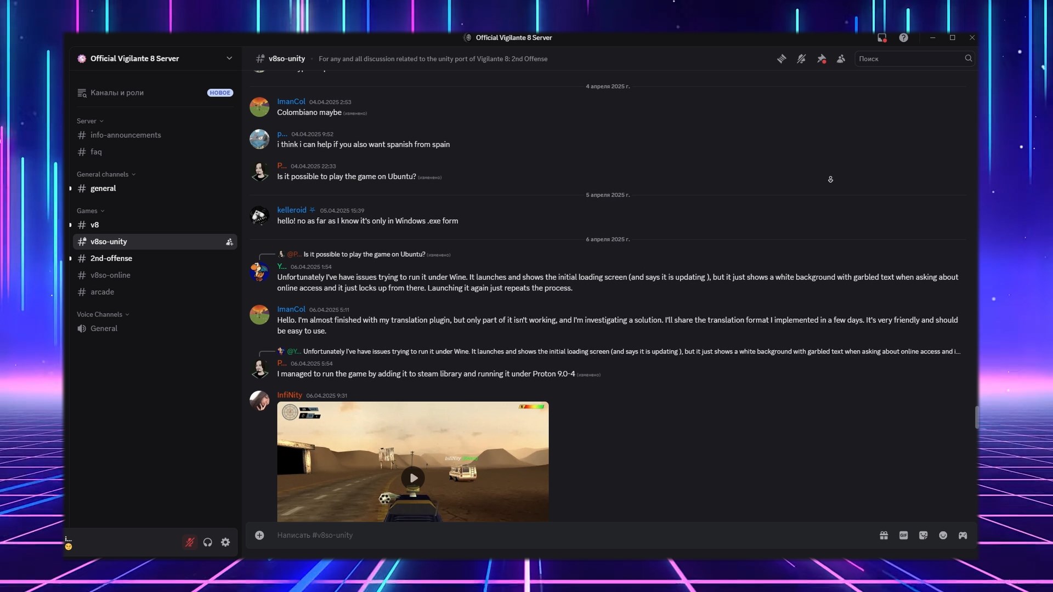This screenshot has width=1053, height=592.
Task: Collapse the Games category
Action: (90, 211)
